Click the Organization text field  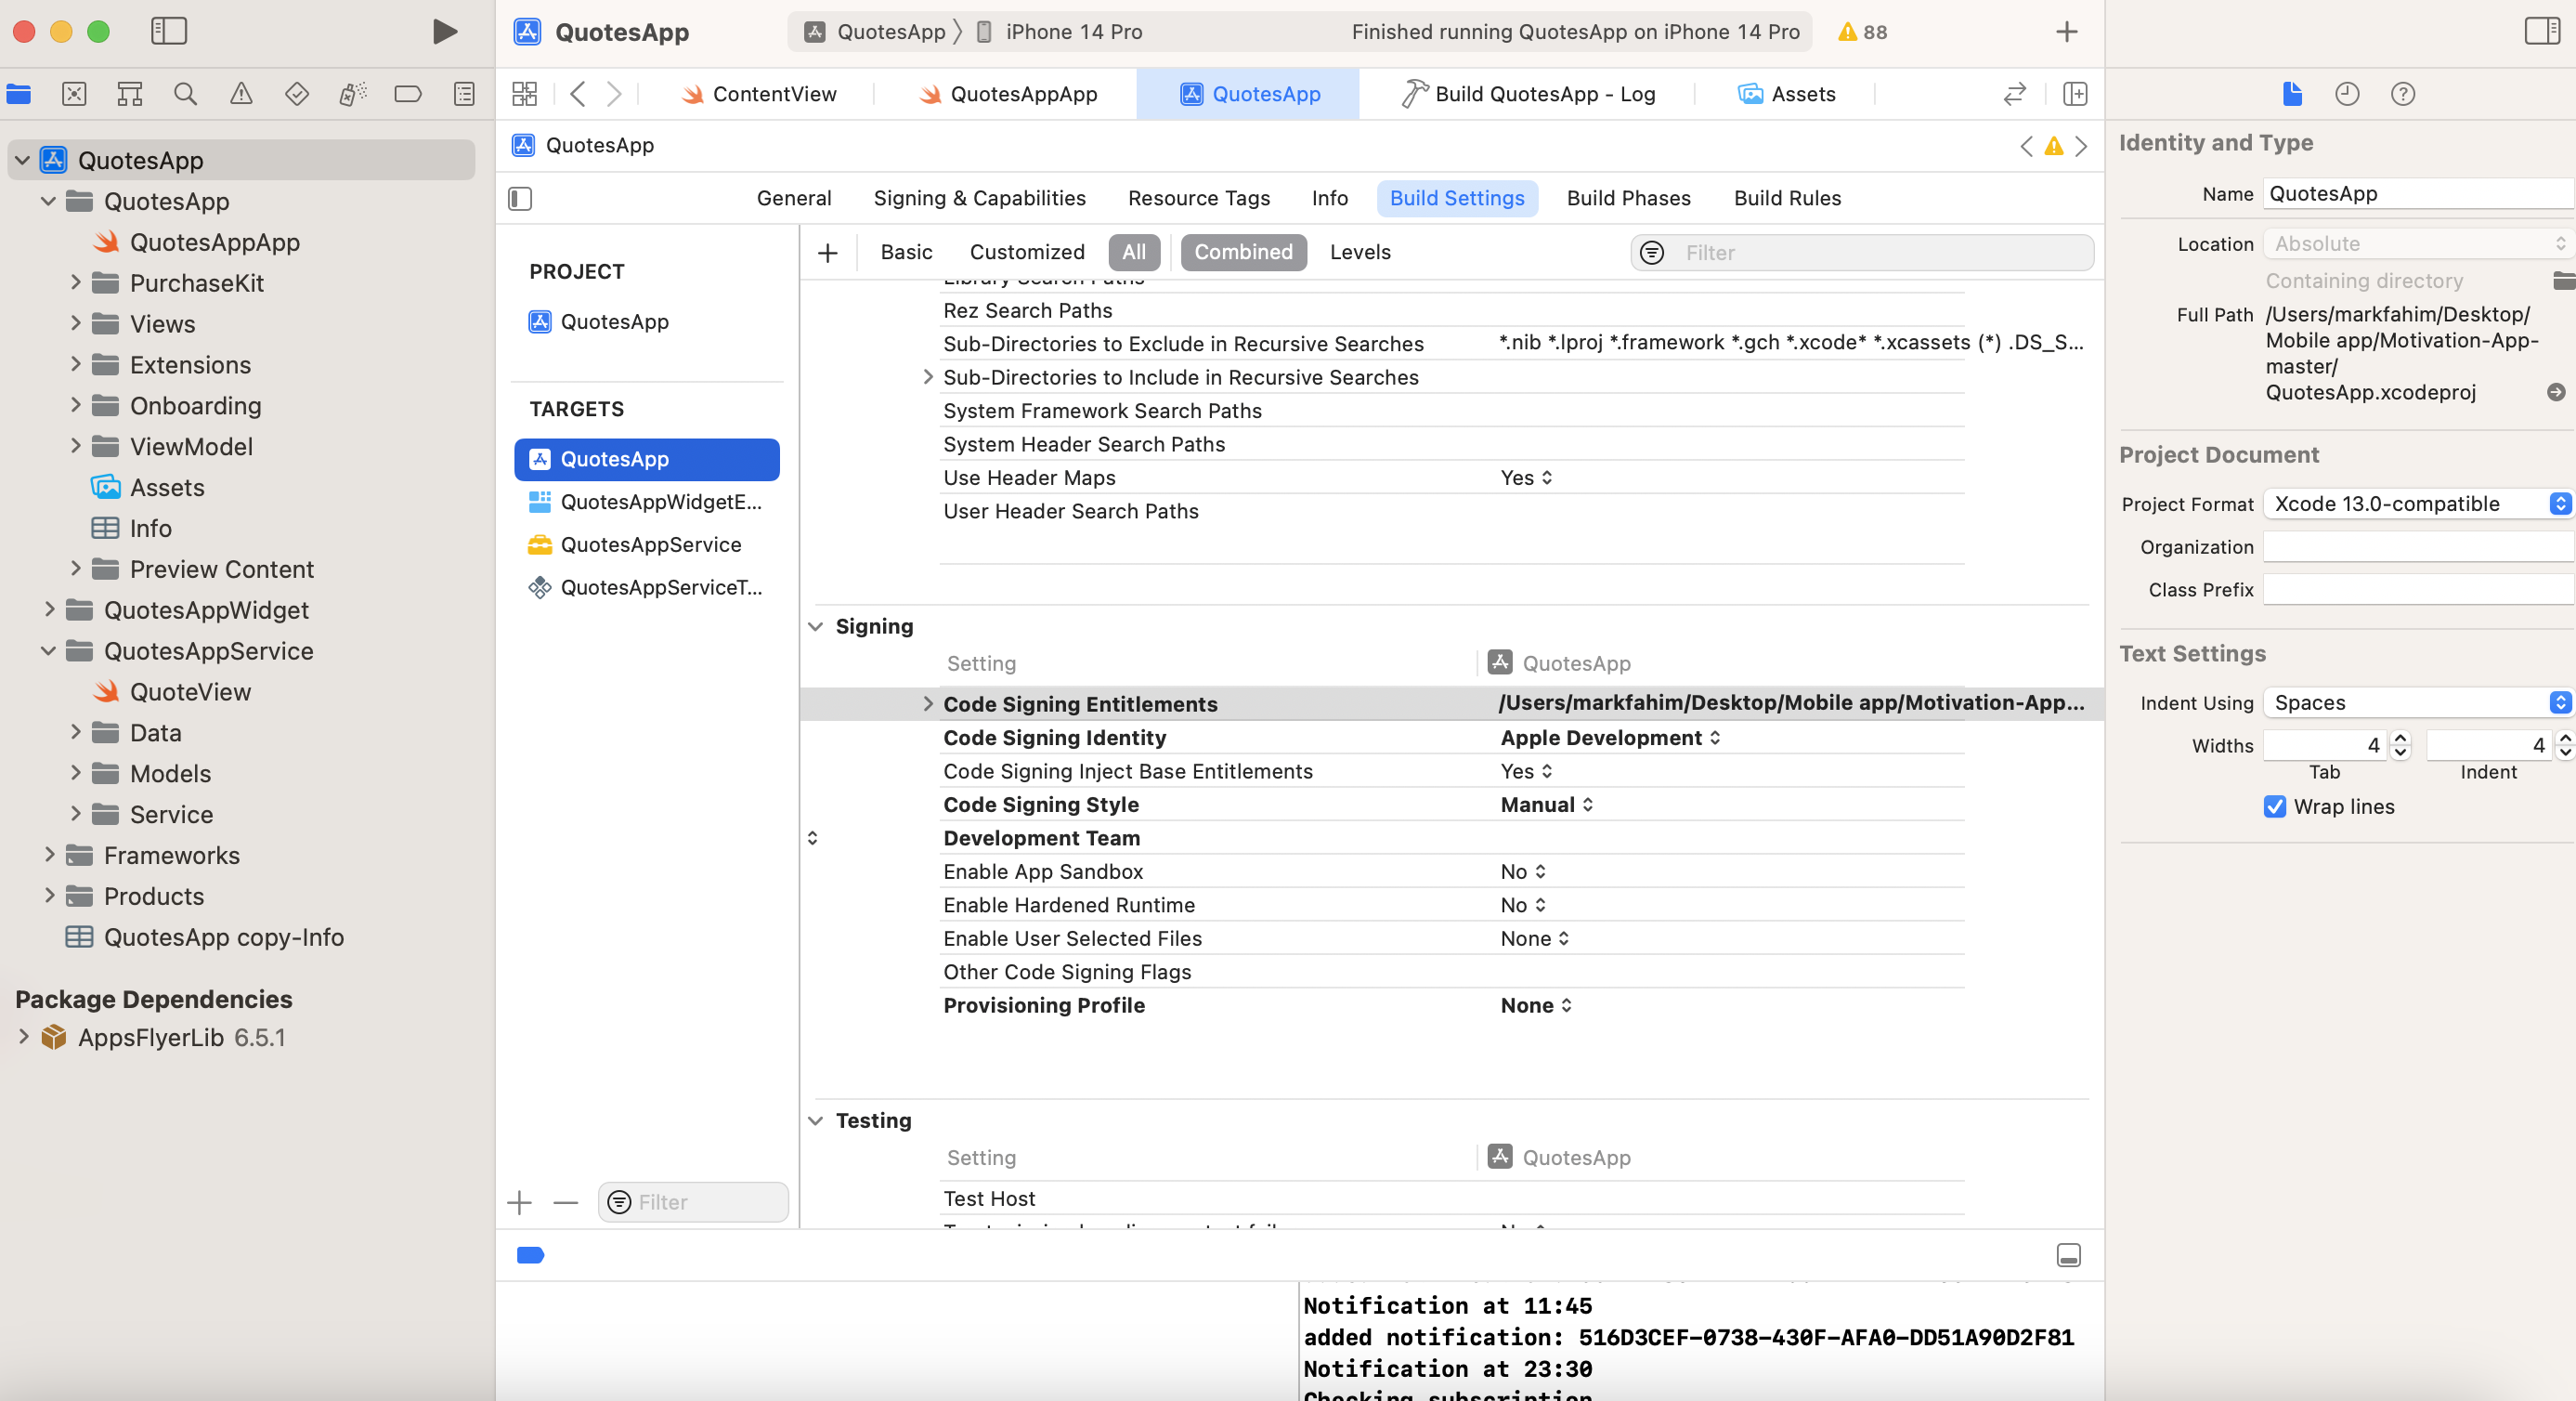(2418, 546)
